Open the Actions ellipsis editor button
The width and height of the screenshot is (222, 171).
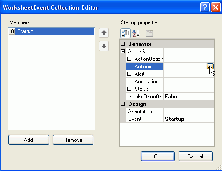(210, 67)
